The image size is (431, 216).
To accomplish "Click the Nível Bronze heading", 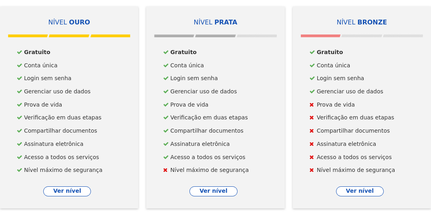I will (x=362, y=22).
